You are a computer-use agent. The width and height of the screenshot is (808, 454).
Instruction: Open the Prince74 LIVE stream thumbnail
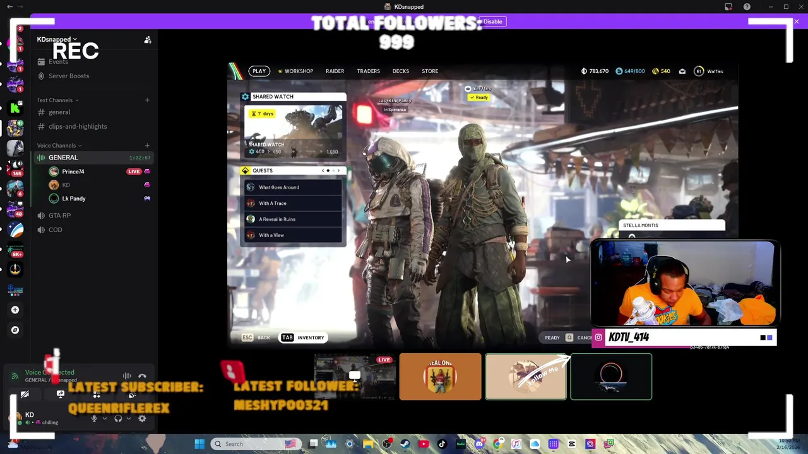tap(354, 377)
